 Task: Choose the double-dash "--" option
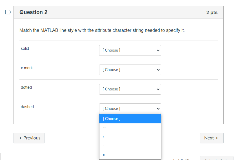point(130,128)
